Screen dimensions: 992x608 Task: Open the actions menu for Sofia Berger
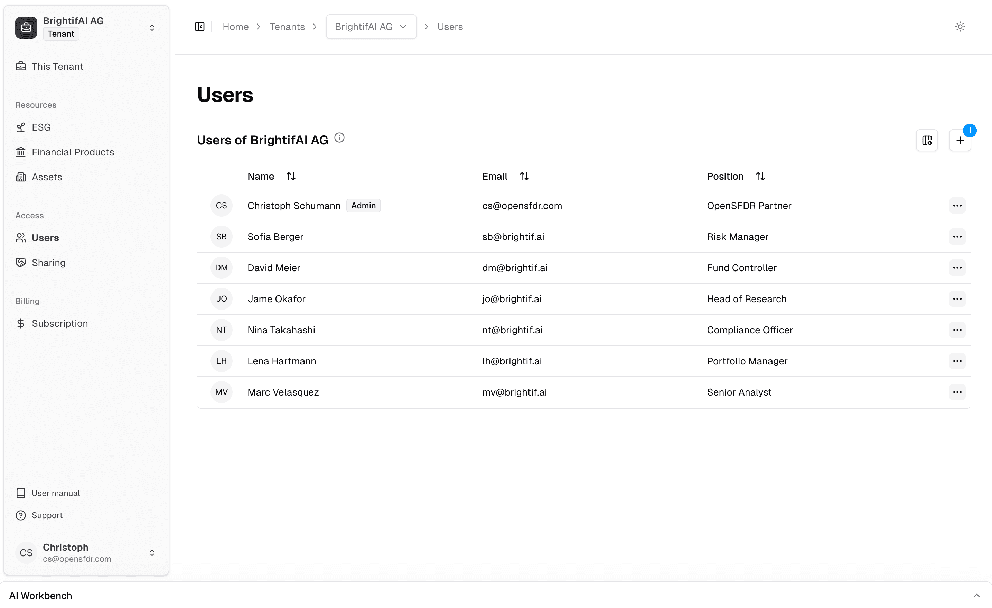click(957, 237)
